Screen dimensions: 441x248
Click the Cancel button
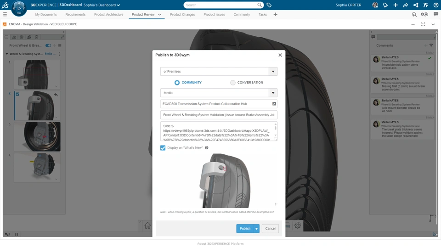(270, 229)
